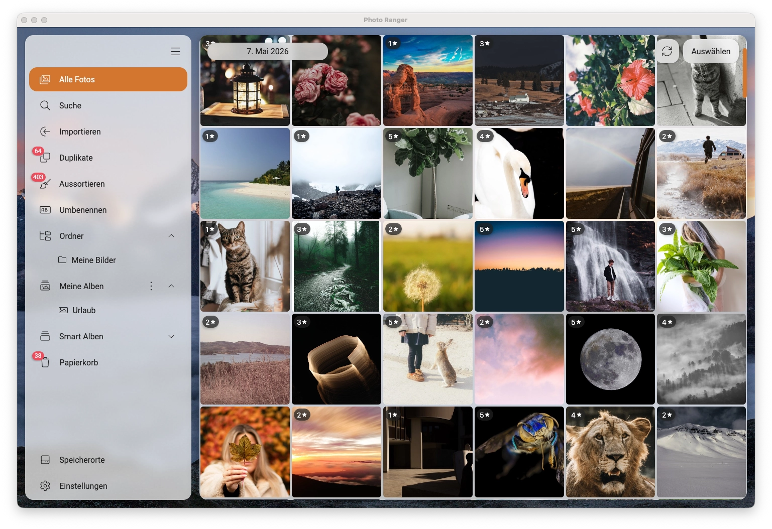Open the full moon photo thumbnail

610,359
